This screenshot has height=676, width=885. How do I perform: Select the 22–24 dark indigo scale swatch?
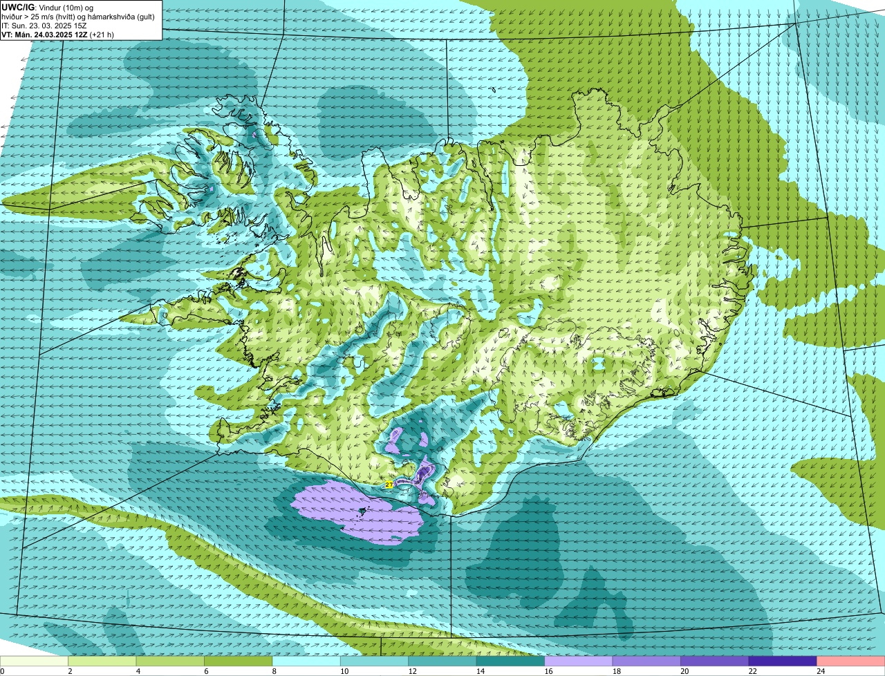click(x=783, y=661)
